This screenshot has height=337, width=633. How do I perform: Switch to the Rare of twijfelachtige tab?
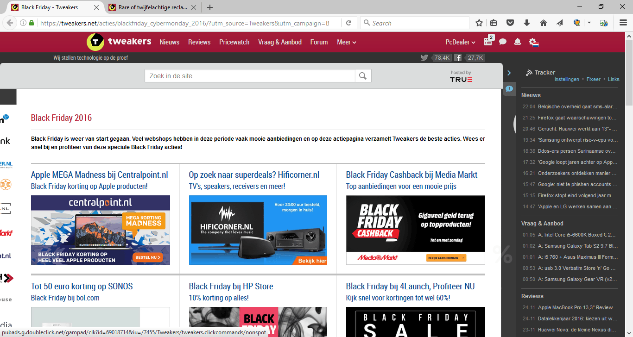tap(152, 7)
